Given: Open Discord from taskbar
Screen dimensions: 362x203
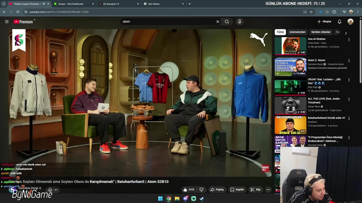Looking at the screenshot, I should click(x=185, y=198).
